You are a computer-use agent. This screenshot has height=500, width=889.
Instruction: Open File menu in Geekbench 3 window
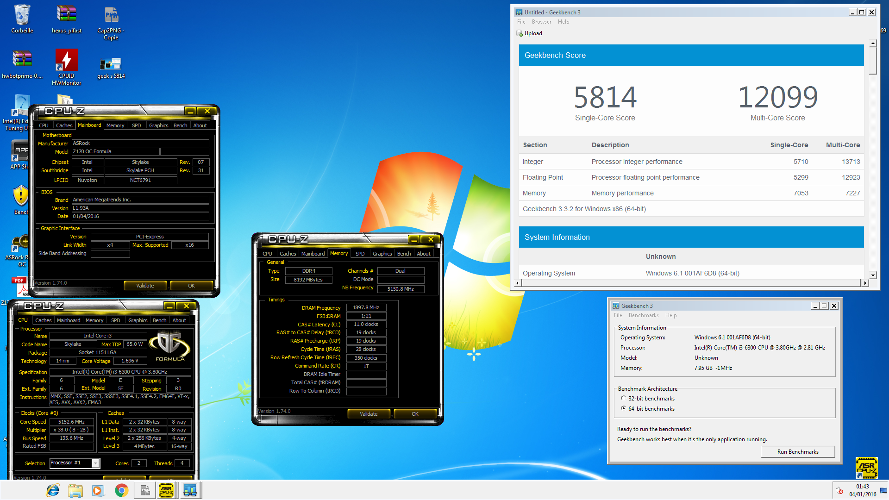pyautogui.click(x=618, y=315)
